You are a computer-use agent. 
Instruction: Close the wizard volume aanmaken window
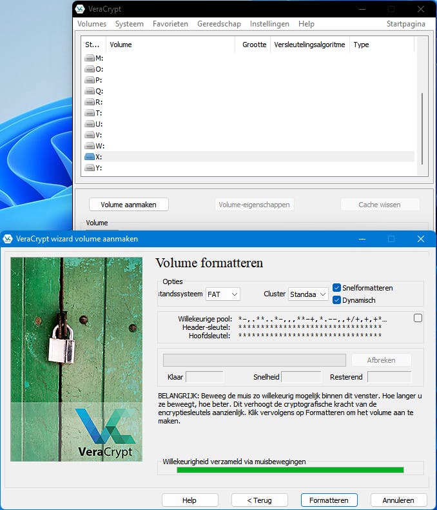click(421, 239)
